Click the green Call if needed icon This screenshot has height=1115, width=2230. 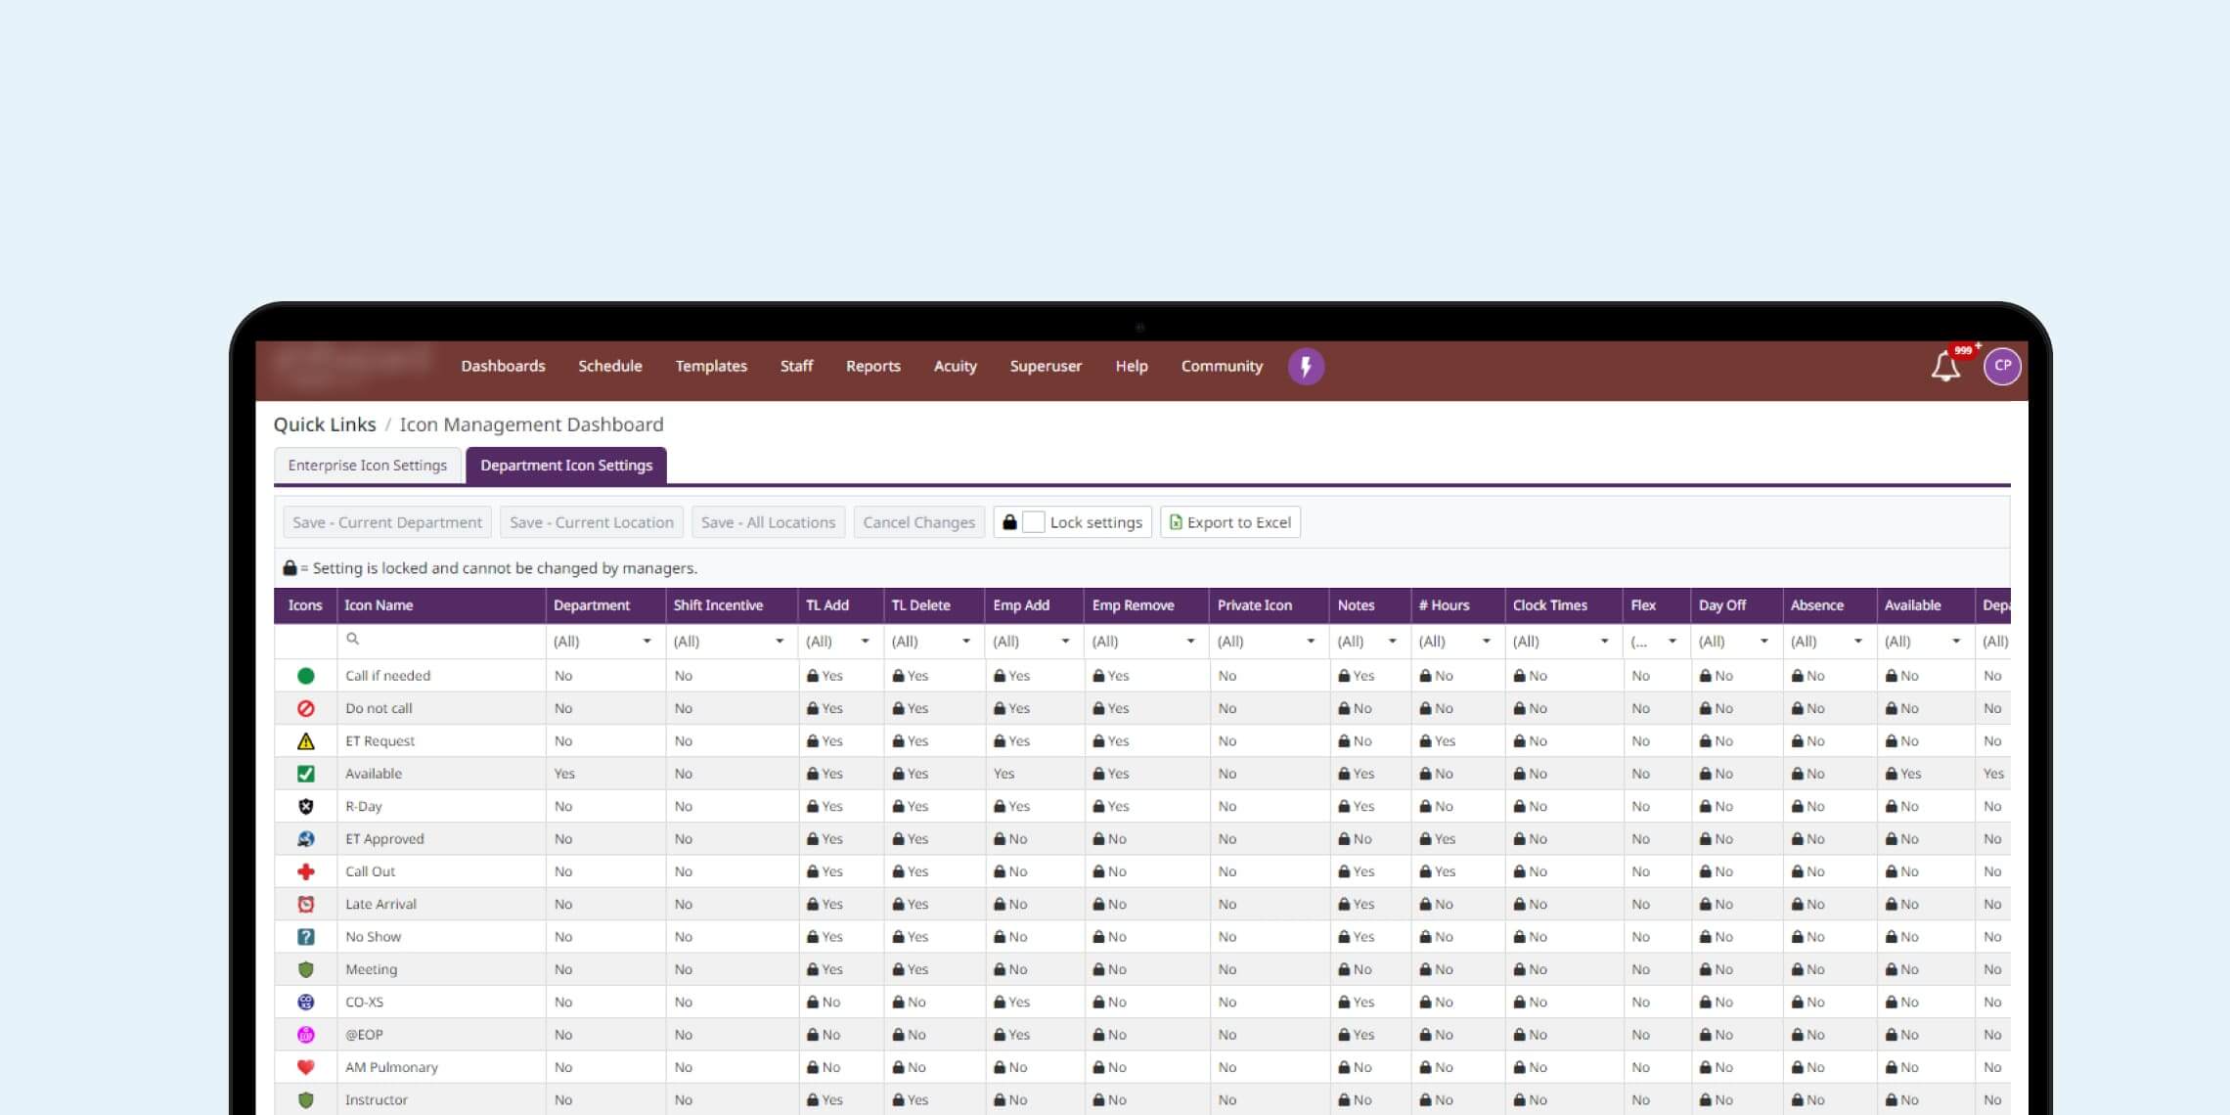(x=306, y=676)
